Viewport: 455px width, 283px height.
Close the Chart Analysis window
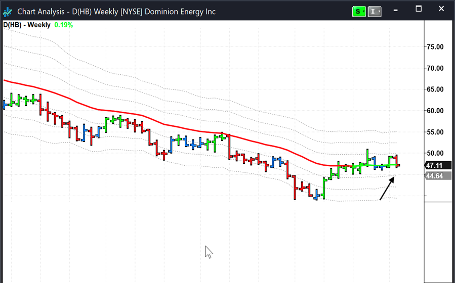pos(441,9)
